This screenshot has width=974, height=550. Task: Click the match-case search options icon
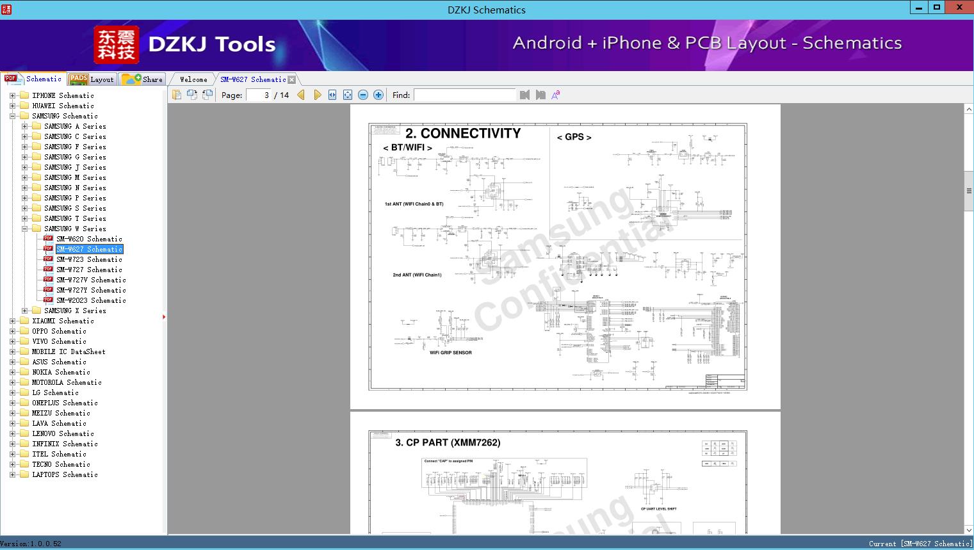556,95
